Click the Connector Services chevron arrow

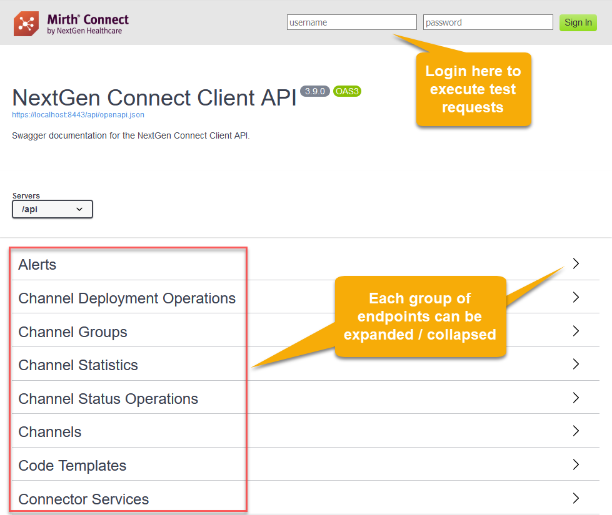(576, 498)
